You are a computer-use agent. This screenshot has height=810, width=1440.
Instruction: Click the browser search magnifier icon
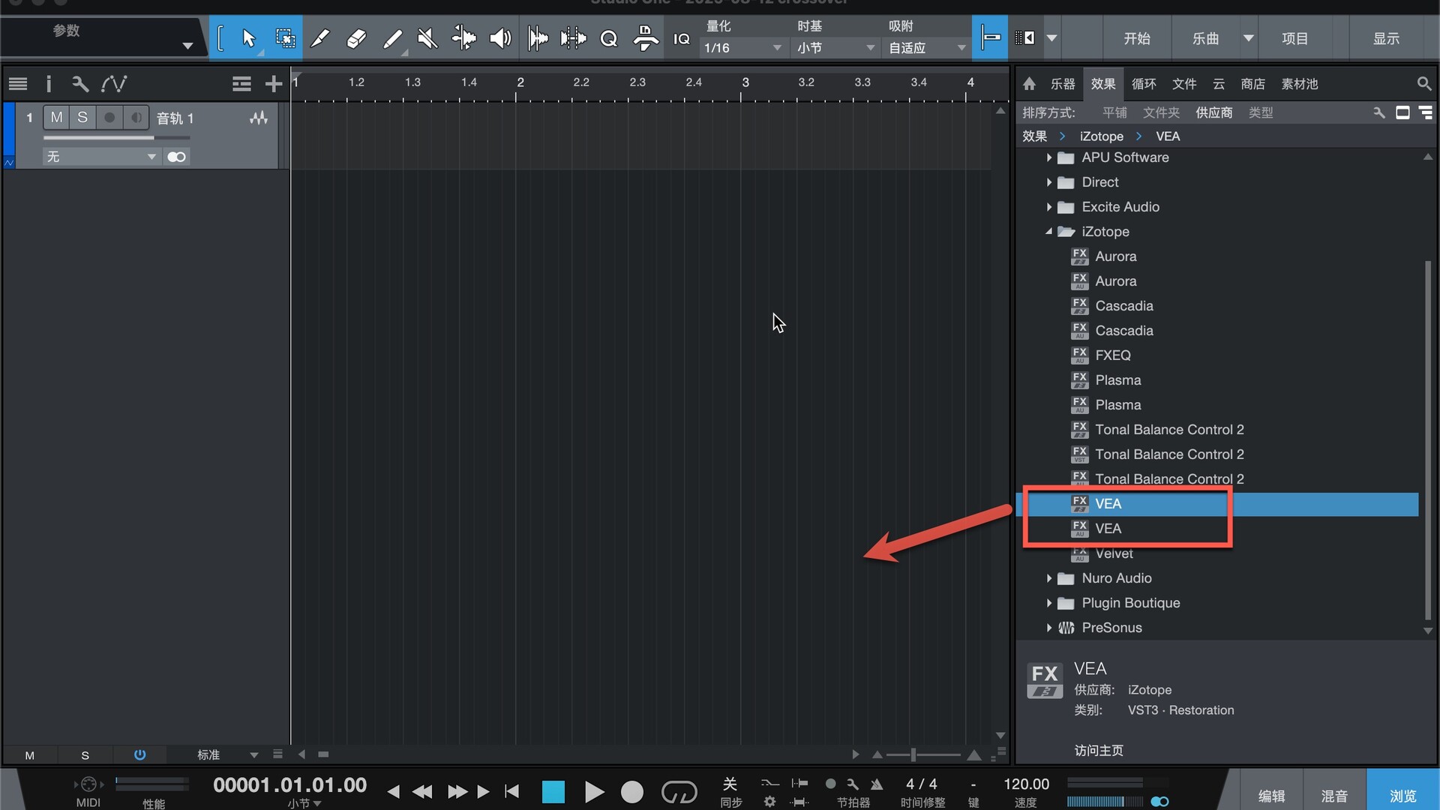[x=1423, y=84]
